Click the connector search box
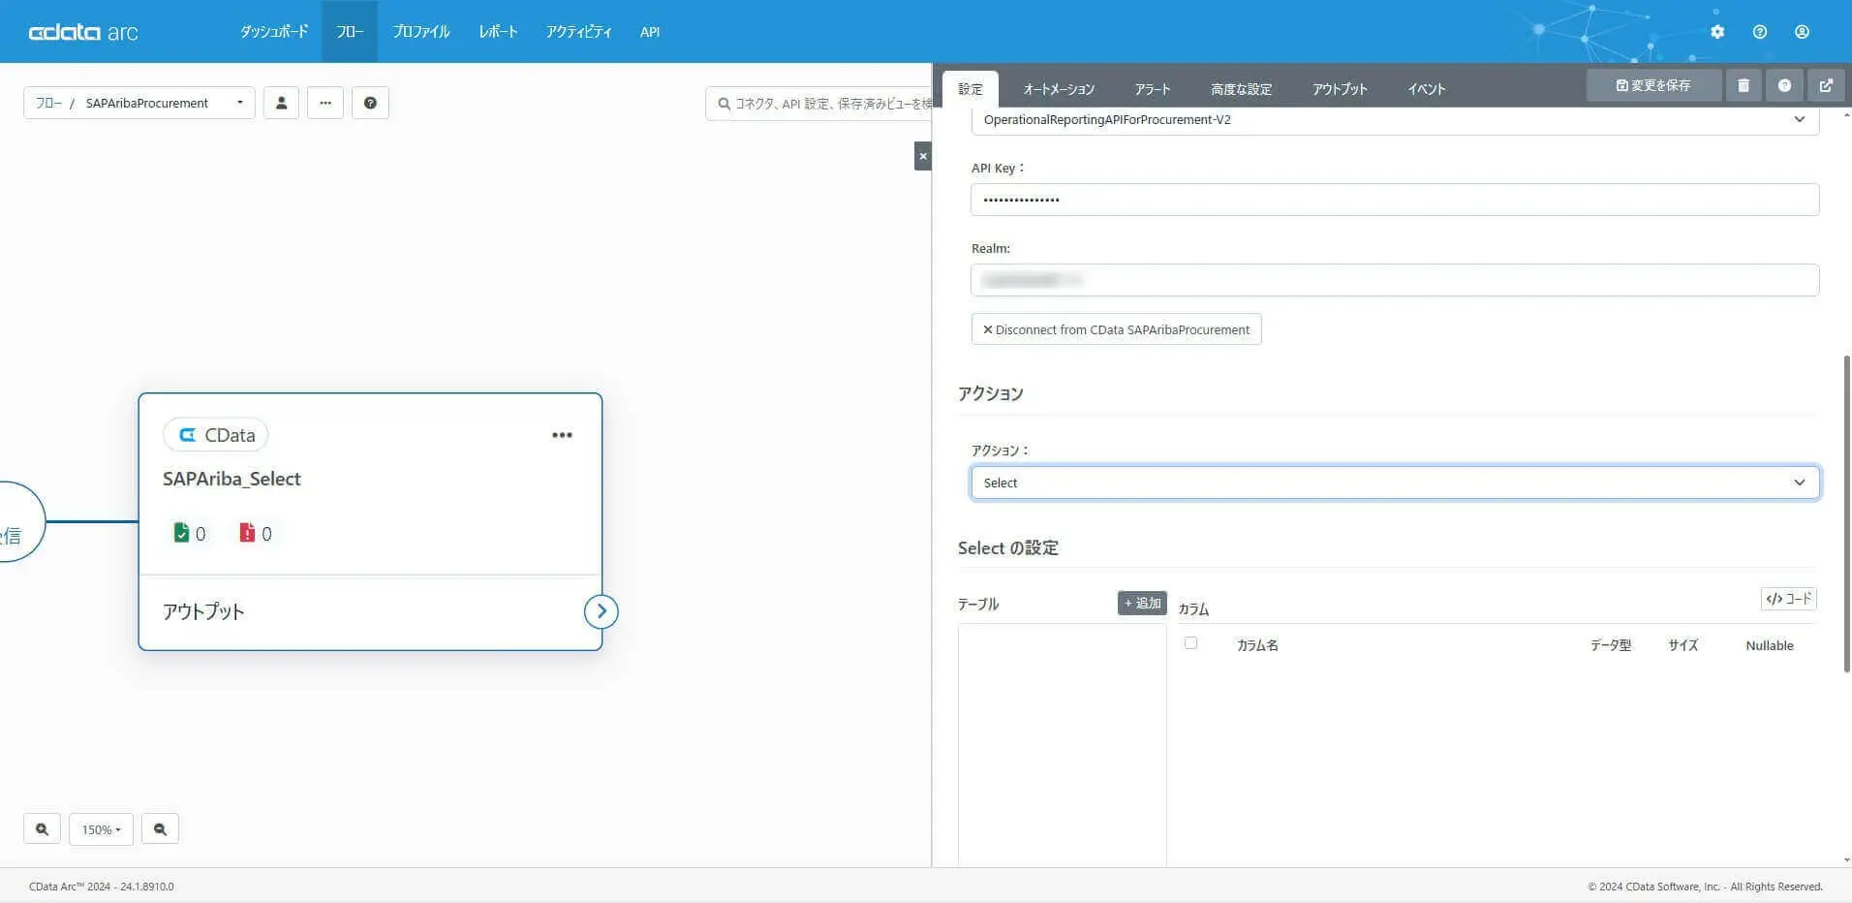 click(819, 103)
